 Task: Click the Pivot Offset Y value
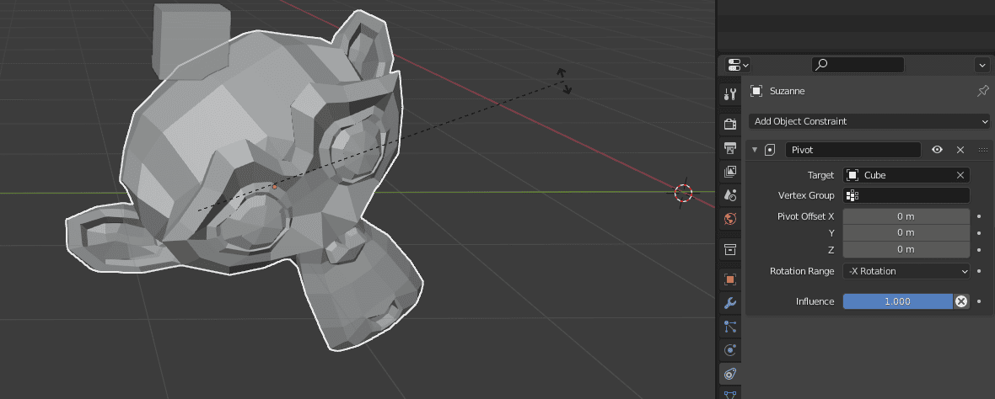(x=906, y=232)
